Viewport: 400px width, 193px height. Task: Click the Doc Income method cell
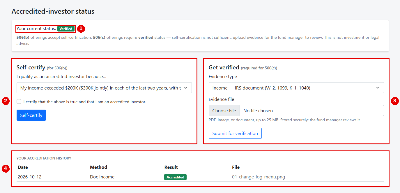pos(102,177)
